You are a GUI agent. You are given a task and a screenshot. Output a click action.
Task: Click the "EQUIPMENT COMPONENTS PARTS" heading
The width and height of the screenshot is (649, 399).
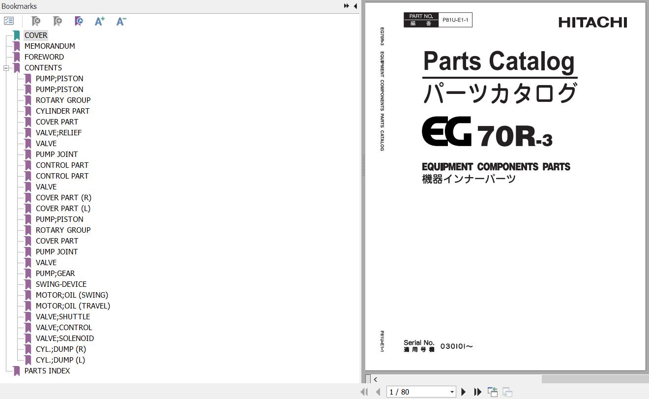coord(496,167)
